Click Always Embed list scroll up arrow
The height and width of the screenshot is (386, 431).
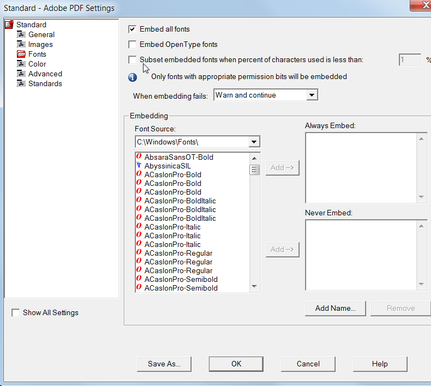421,138
